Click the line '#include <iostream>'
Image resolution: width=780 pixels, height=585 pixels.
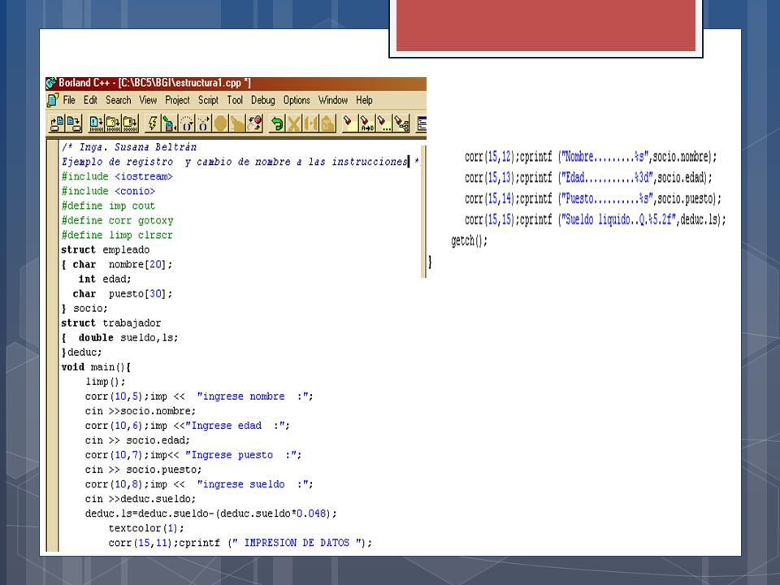click(117, 176)
